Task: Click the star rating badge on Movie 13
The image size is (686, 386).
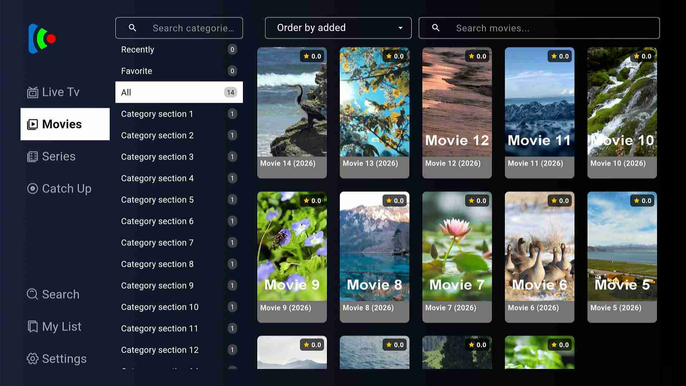Action: point(395,56)
